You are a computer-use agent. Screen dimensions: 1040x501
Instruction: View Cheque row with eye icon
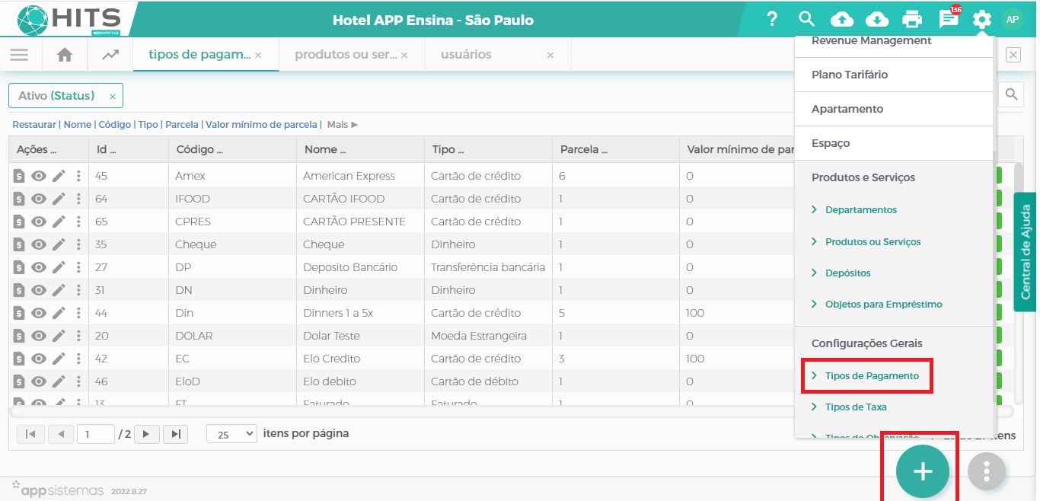39,244
